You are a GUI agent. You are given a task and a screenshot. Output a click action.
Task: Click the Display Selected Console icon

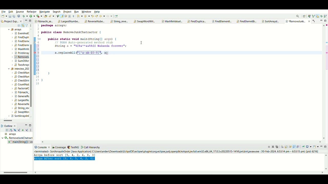[x=307, y=147]
